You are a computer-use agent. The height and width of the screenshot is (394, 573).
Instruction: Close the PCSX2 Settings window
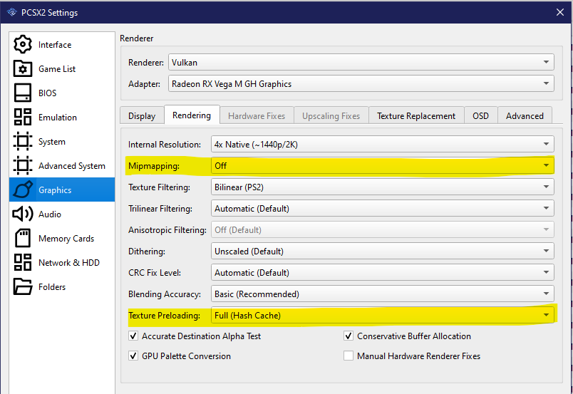pos(560,12)
